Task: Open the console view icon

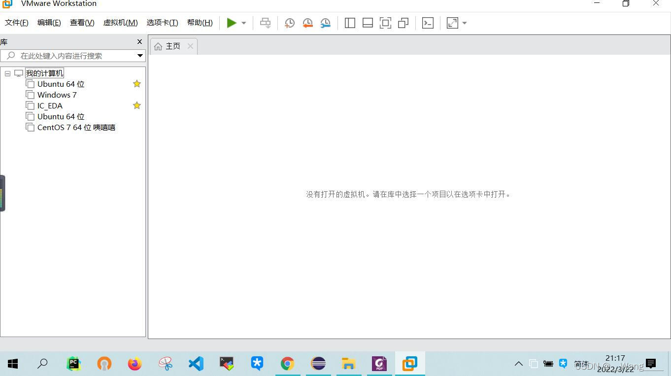Action: 428,23
